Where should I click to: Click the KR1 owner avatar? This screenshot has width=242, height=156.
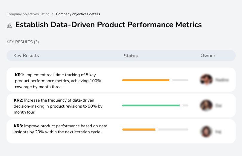point(206,80)
